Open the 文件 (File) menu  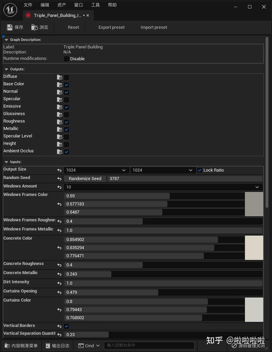coord(28,5)
